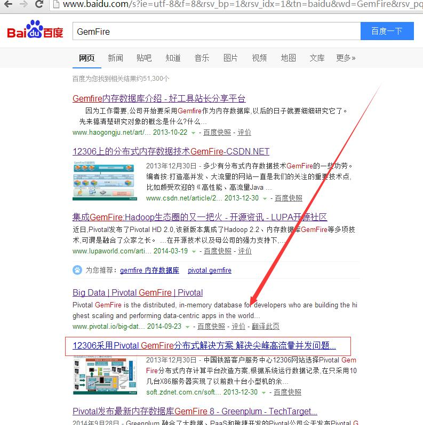The height and width of the screenshot is (425, 423).
Task: Open 百度快照 for haogongju result
Action: 217,132
